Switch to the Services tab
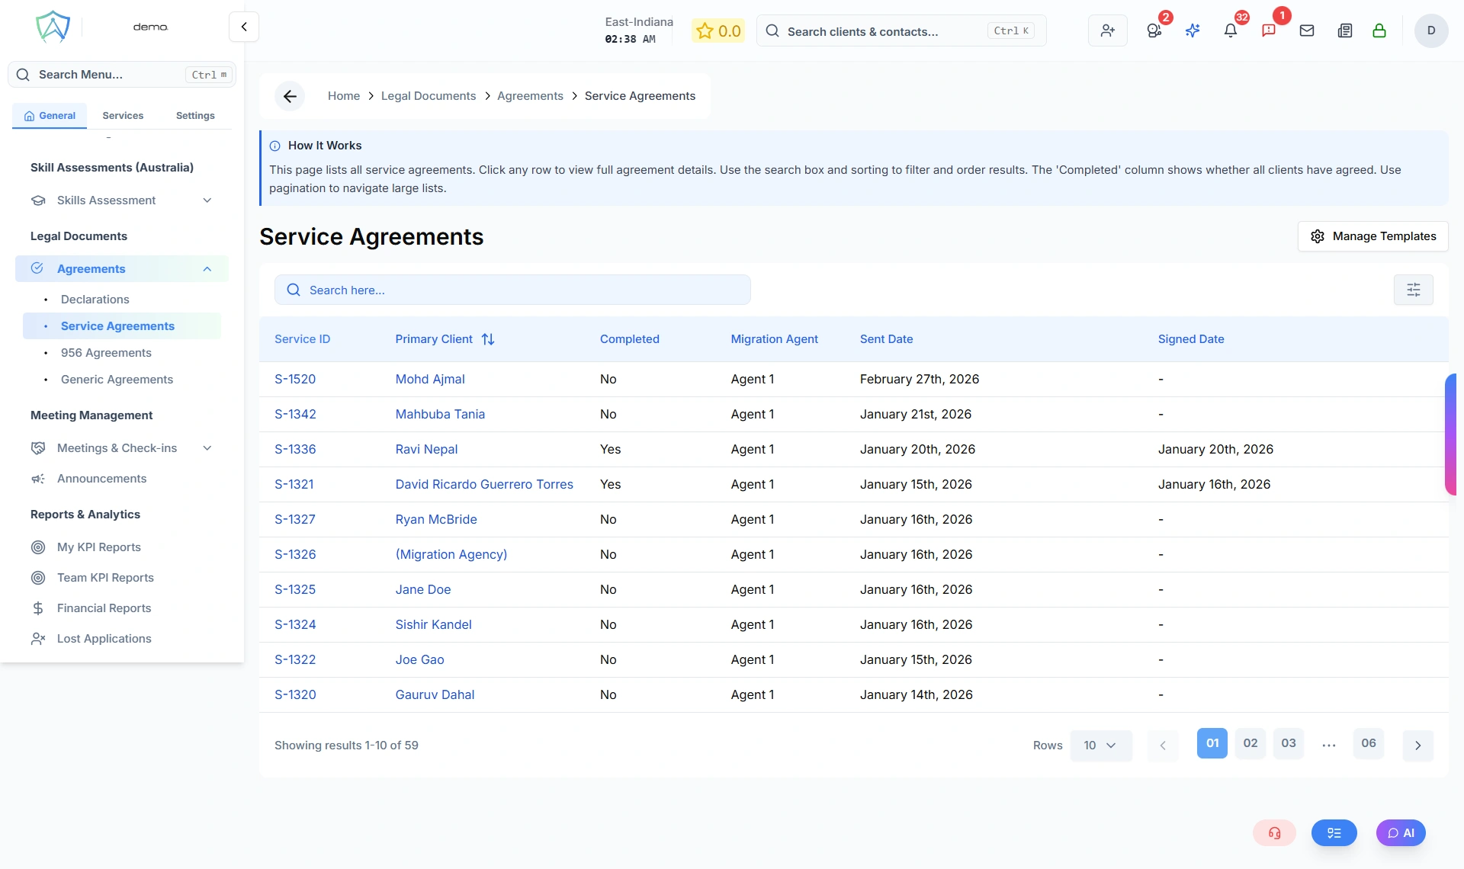Image resolution: width=1464 pixels, height=869 pixels. pos(122,115)
